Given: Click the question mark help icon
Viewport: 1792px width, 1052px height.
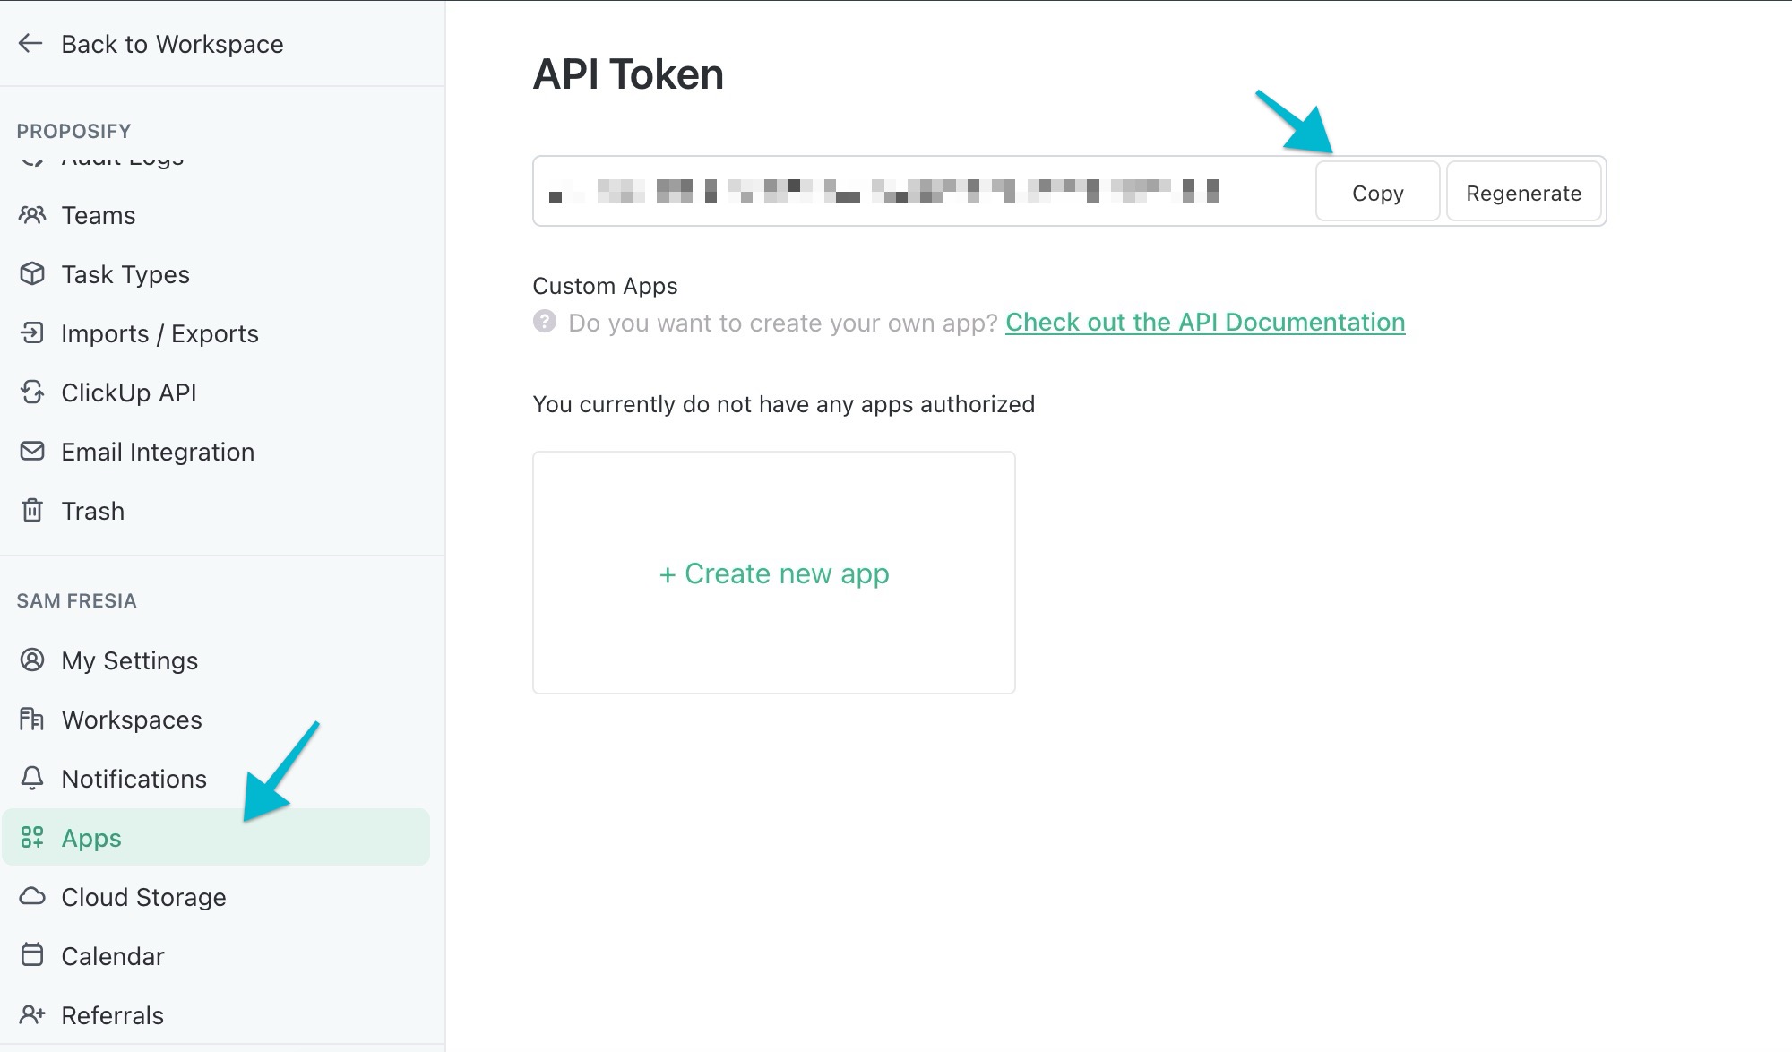Looking at the screenshot, I should click(545, 321).
